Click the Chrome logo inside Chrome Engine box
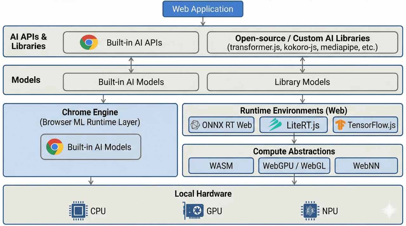This screenshot has height=226, width=406. coord(55,147)
